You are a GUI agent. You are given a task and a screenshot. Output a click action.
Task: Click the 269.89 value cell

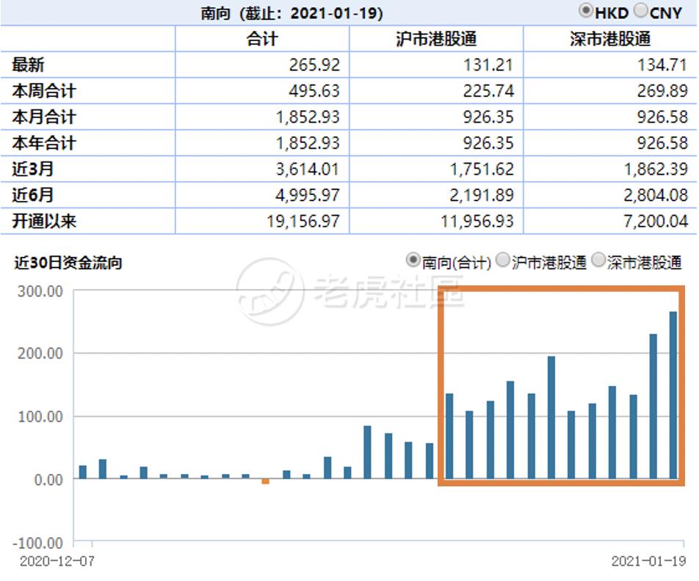pyautogui.click(x=662, y=92)
